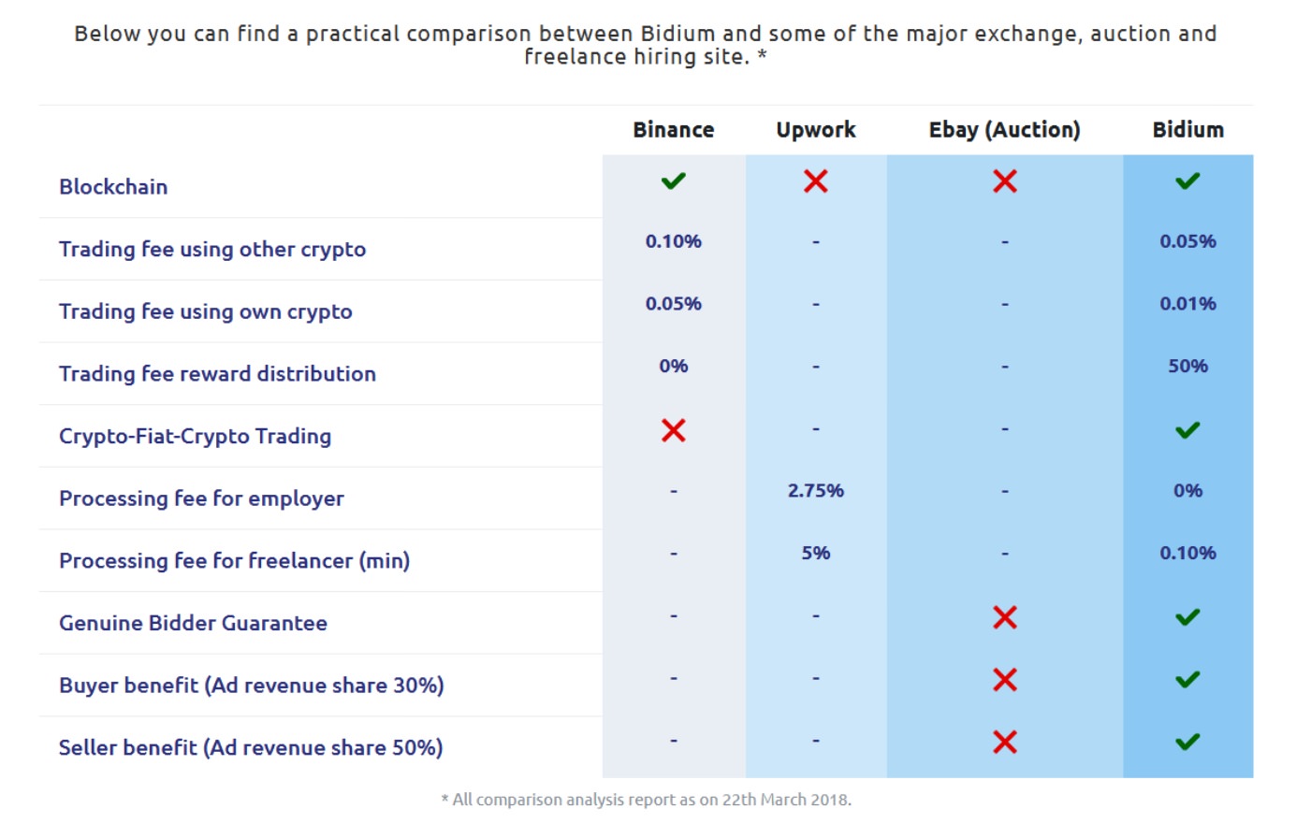Screen dimensions: 1311x823
Task: Click Ebay's red X for Seller benefit
Action: pos(1004,743)
